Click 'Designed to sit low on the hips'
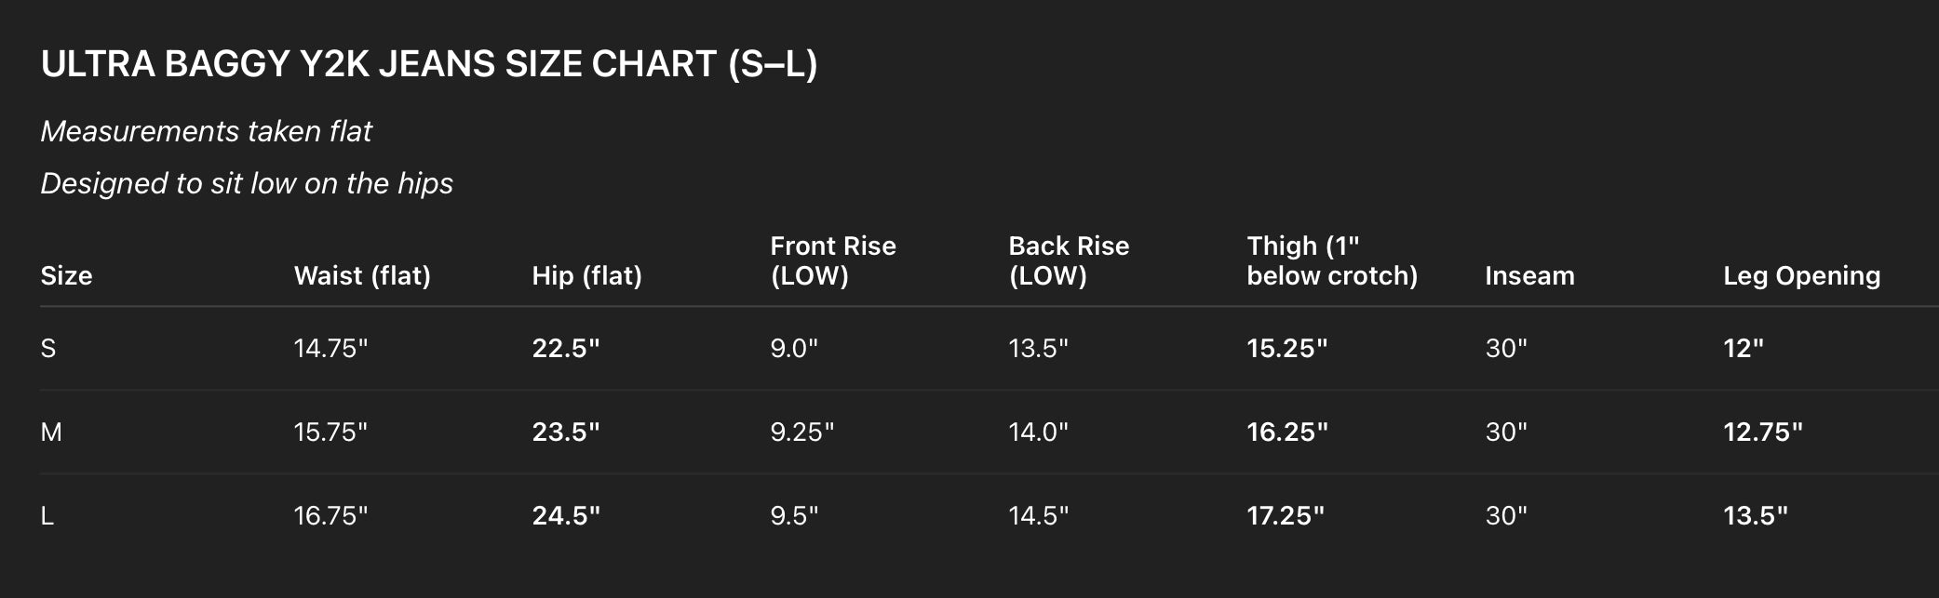This screenshot has width=1939, height=598. (x=247, y=183)
